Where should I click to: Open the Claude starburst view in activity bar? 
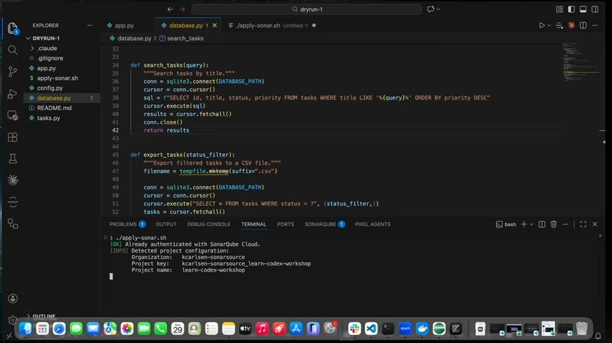click(13, 180)
